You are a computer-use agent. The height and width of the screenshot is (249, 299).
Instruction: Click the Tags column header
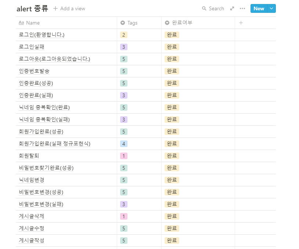pyautogui.click(x=139, y=23)
